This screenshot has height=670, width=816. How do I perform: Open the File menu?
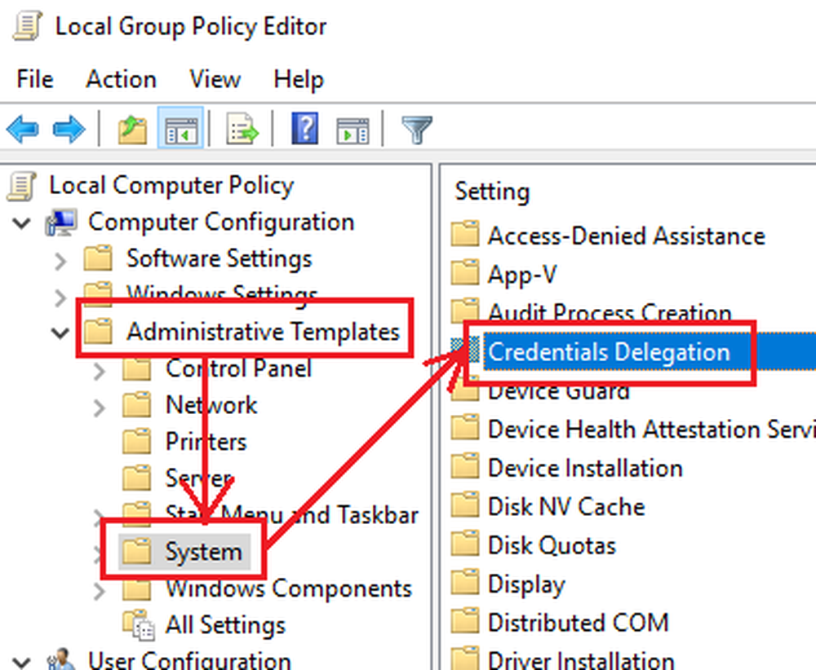pyautogui.click(x=35, y=79)
